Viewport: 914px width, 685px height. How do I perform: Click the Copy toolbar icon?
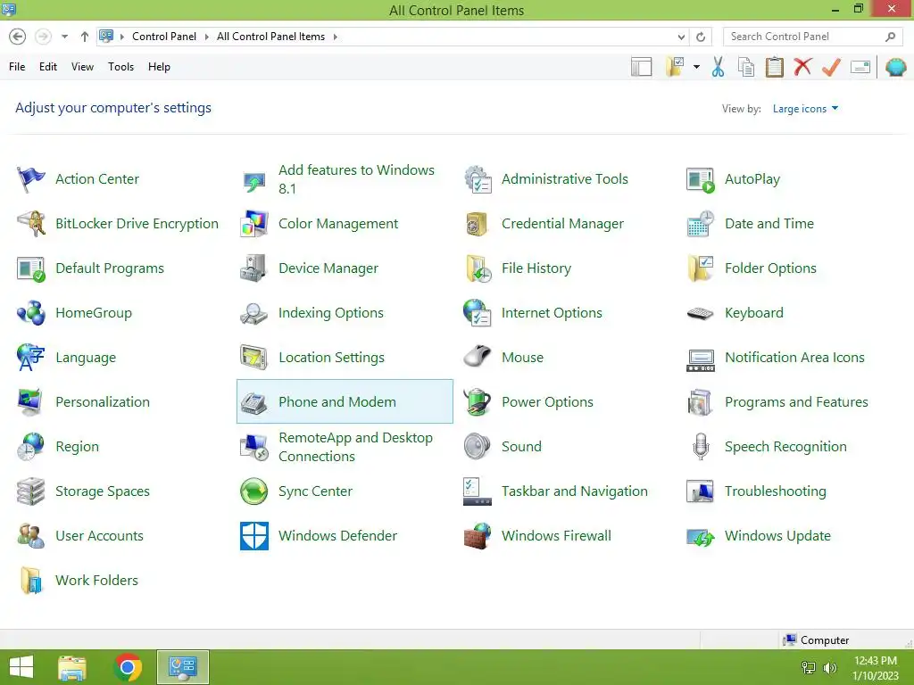(746, 67)
